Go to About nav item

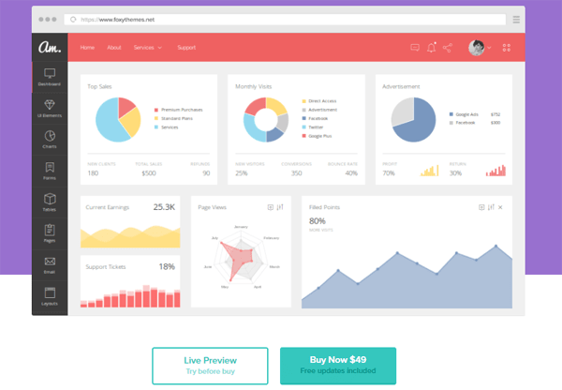[x=114, y=48]
